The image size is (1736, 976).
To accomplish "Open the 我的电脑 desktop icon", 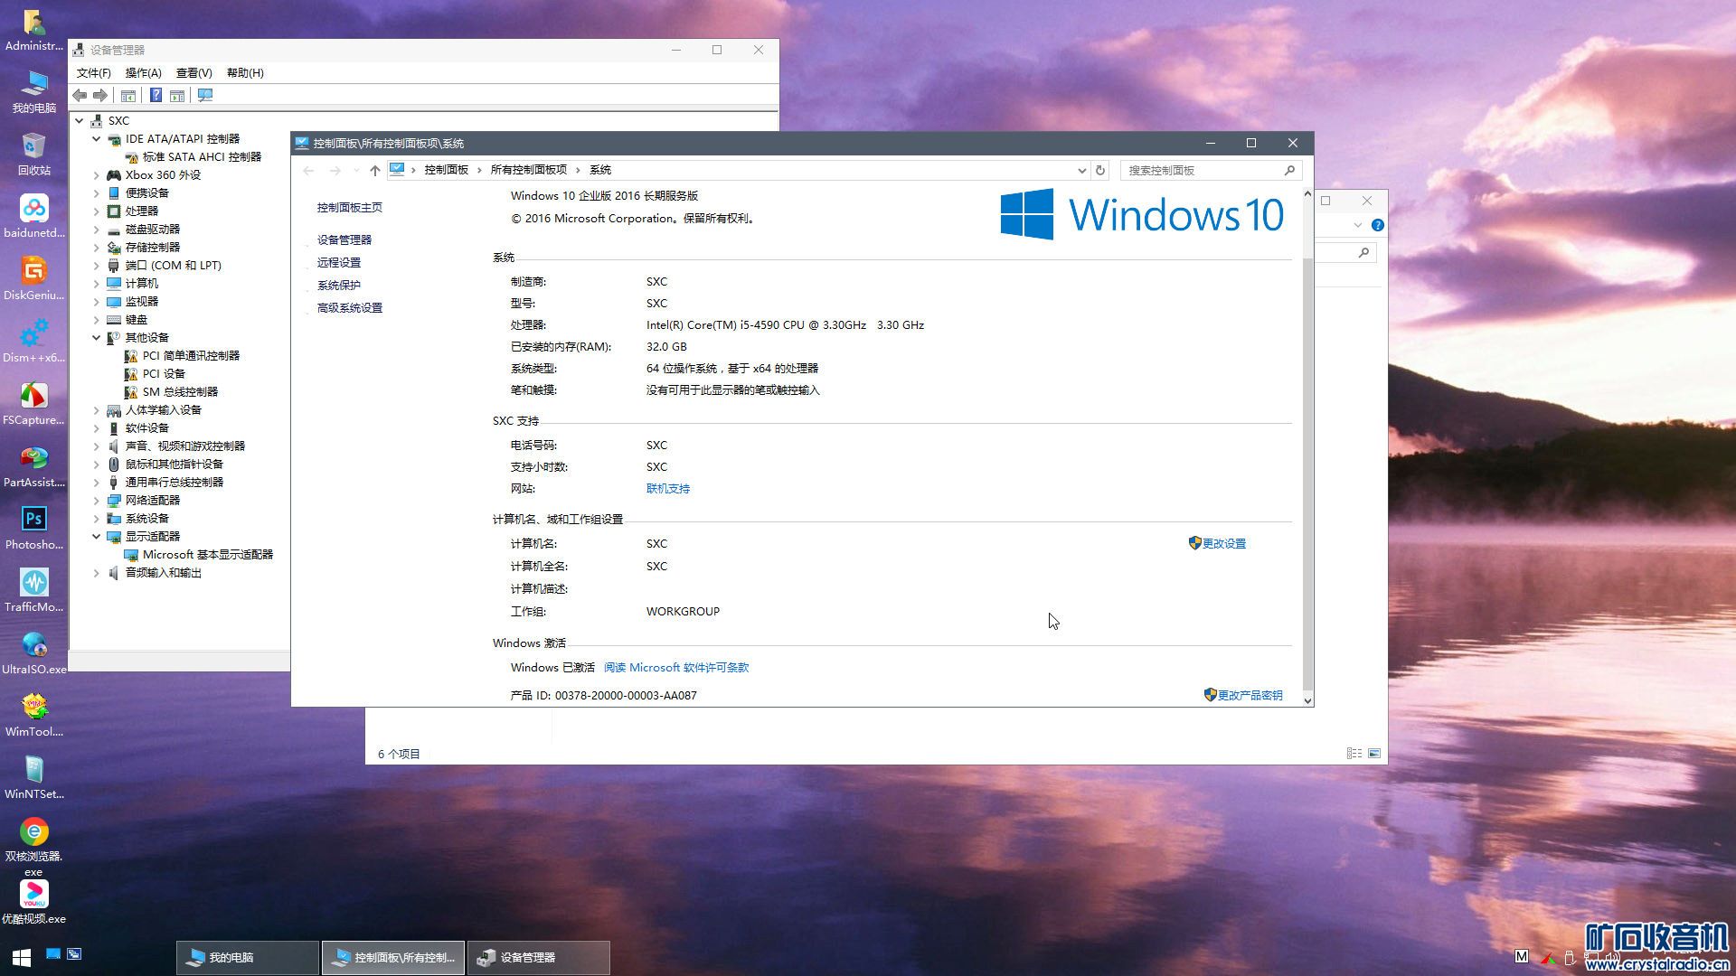I will point(34,92).
